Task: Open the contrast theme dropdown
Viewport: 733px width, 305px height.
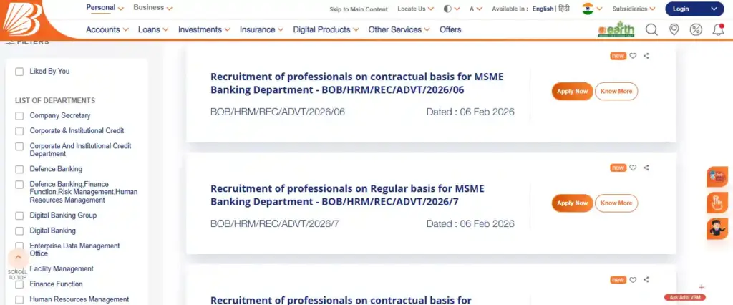Action: [452, 9]
